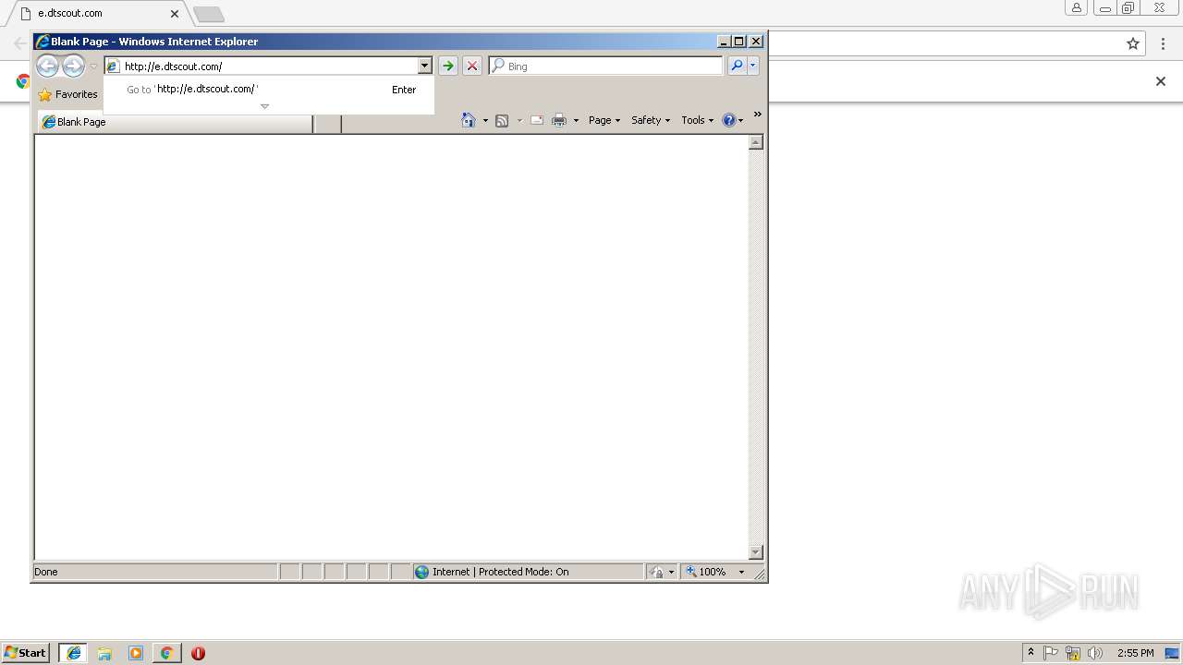Open the Favorites star button
Screen dimensions: 1183x665
point(67,94)
